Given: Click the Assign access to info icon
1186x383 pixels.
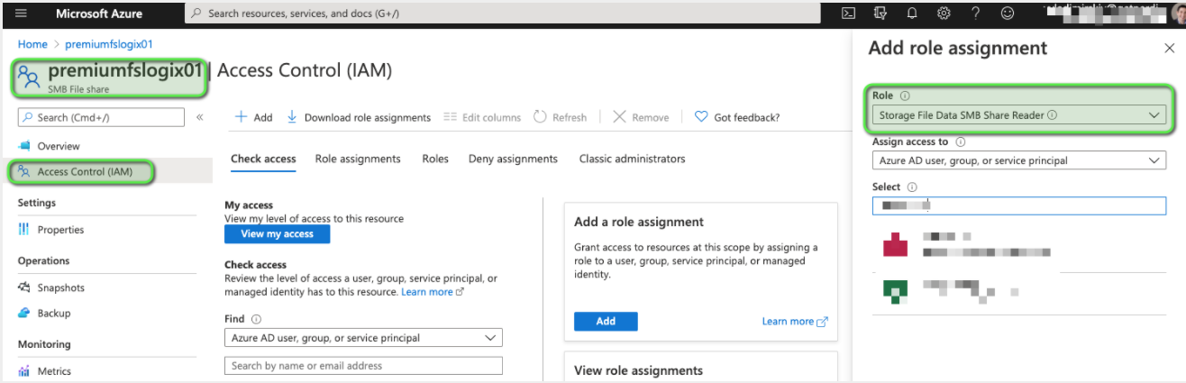Looking at the screenshot, I should click(x=961, y=141).
